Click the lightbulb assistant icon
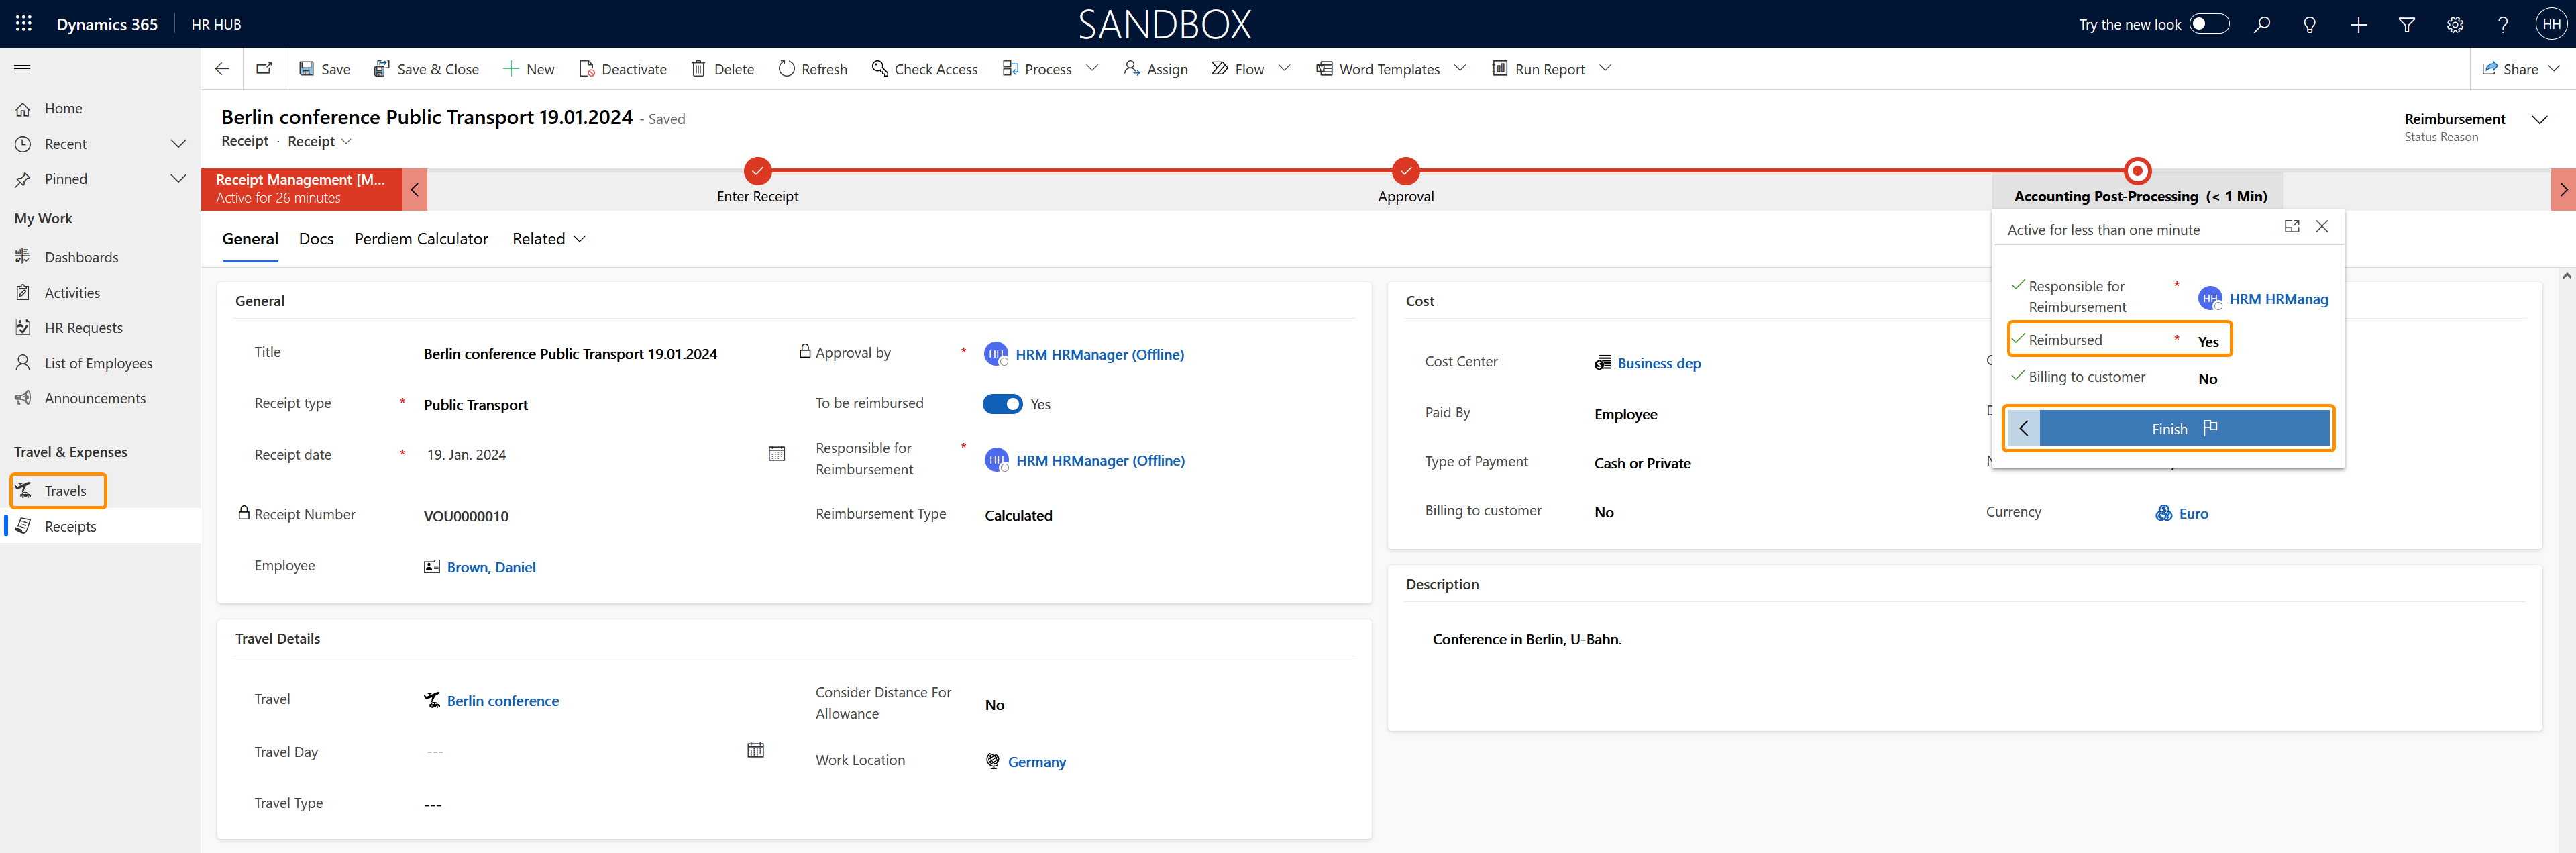2576x853 pixels. click(2310, 24)
